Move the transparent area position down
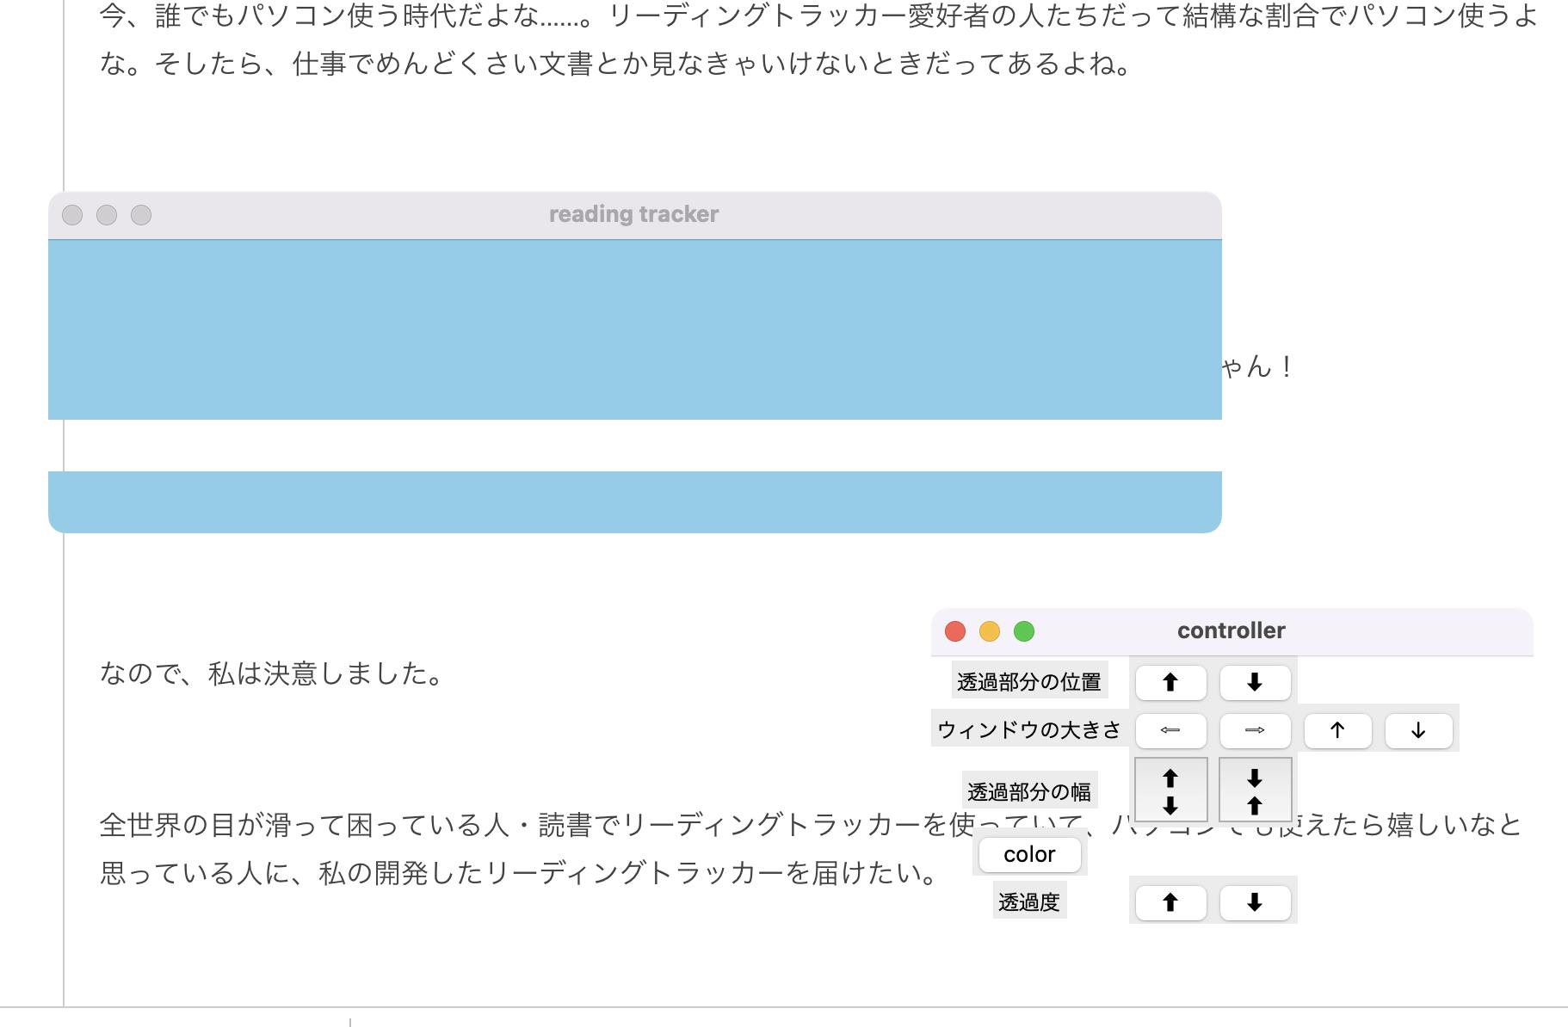Image resolution: width=1568 pixels, height=1027 pixels. click(x=1255, y=683)
